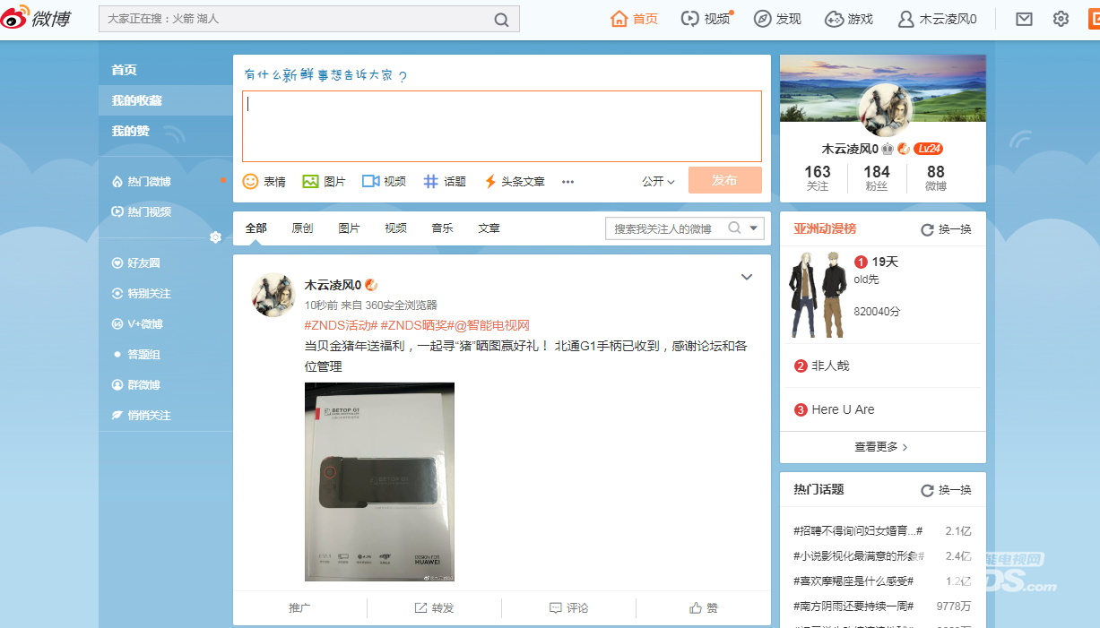The width and height of the screenshot is (1100, 628).
Task: Open the #ZNDS活动# hashtag link
Action: [341, 325]
